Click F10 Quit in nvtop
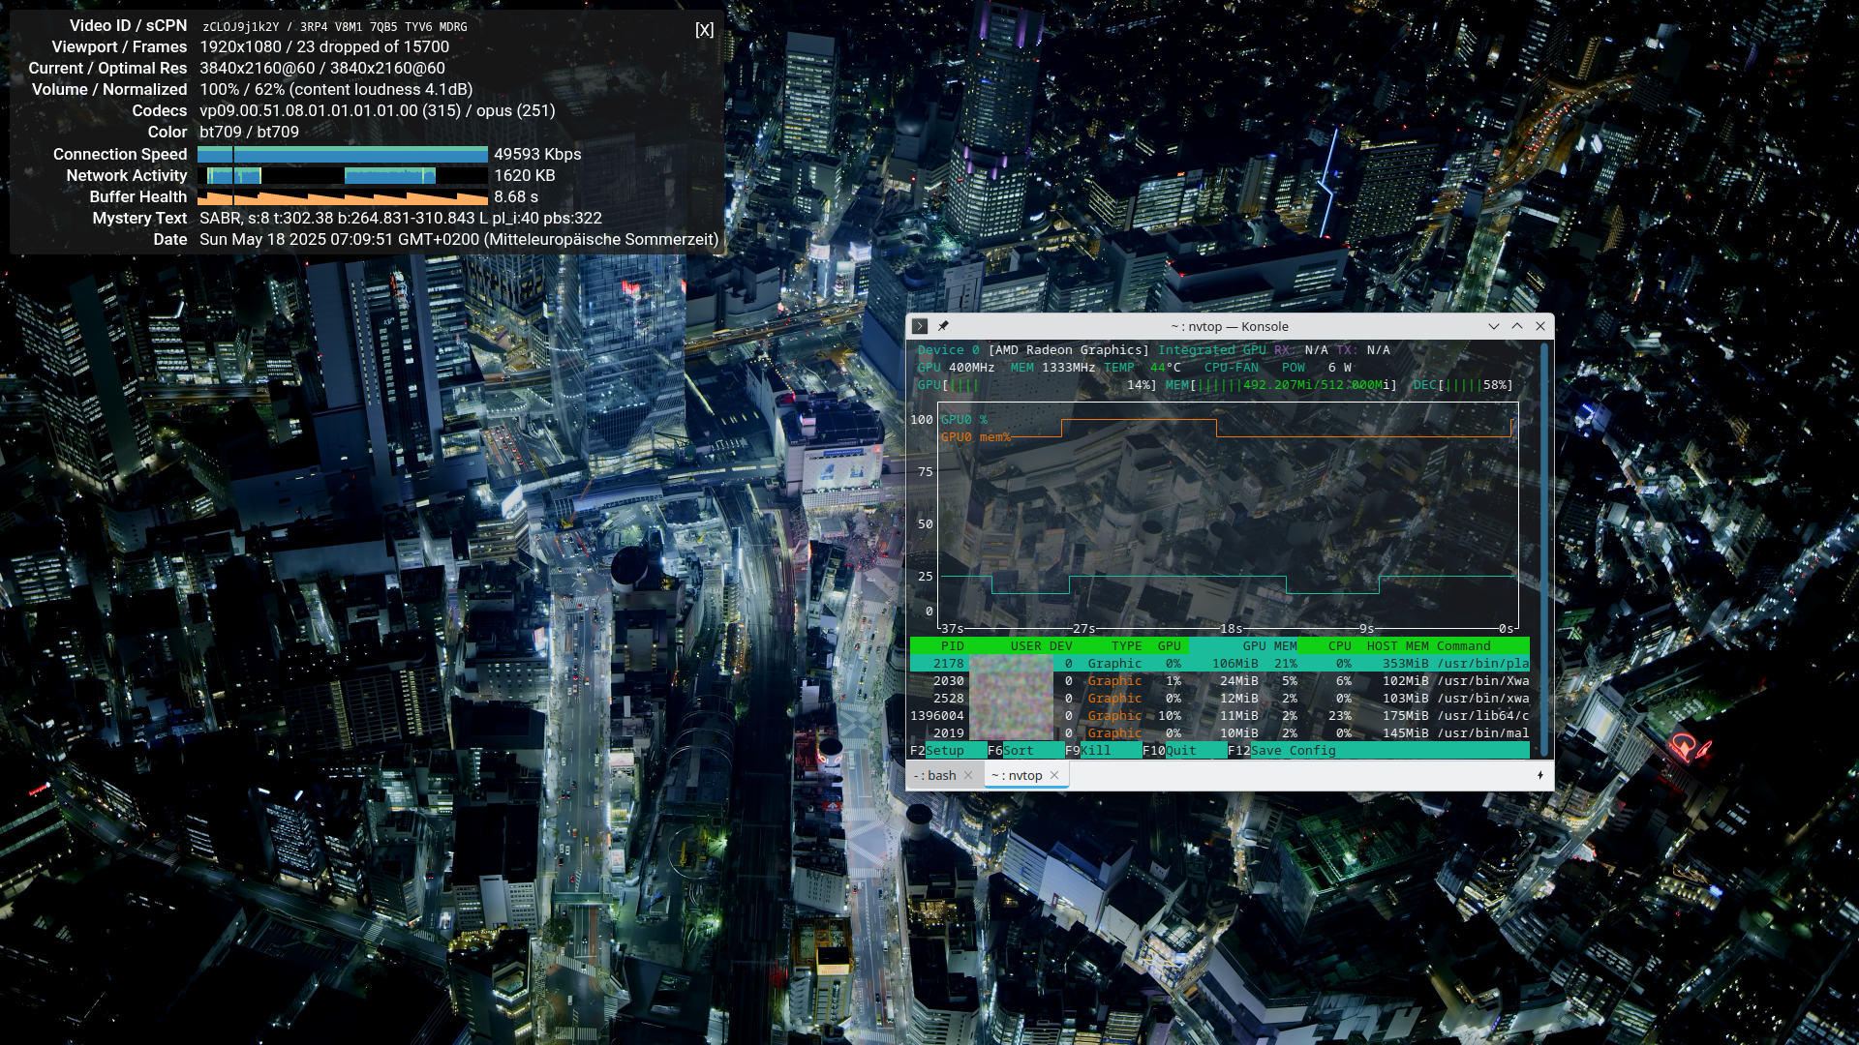The image size is (1859, 1045). [1170, 751]
